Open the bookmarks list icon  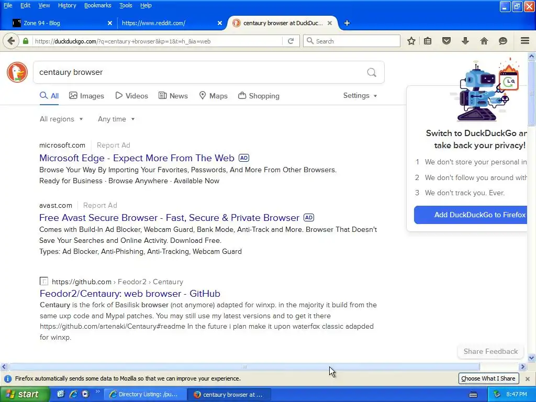click(428, 41)
